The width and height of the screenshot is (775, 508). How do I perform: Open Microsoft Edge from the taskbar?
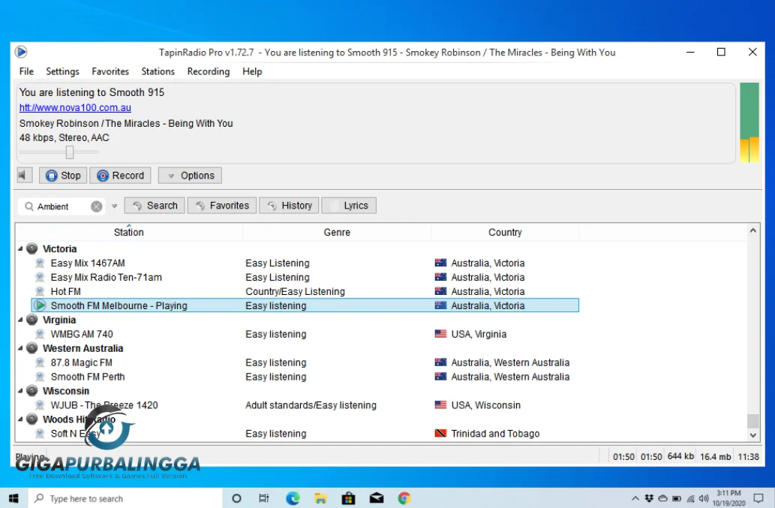[x=293, y=498]
